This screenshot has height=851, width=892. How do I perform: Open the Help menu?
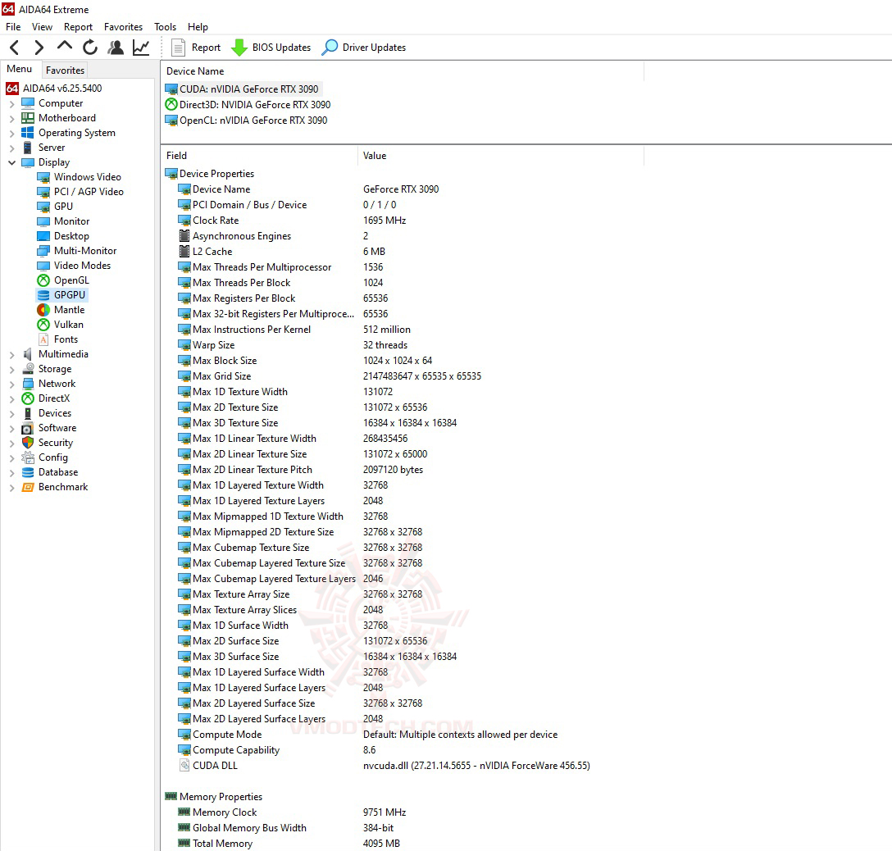pos(198,27)
